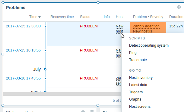Viewport: 184px width, 112px height.
Task: Run Detect operating system script
Action: (149, 45)
